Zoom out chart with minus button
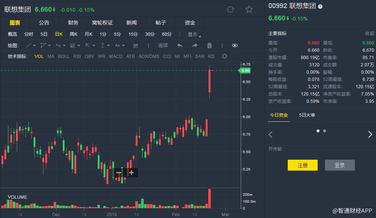 (119, 172)
